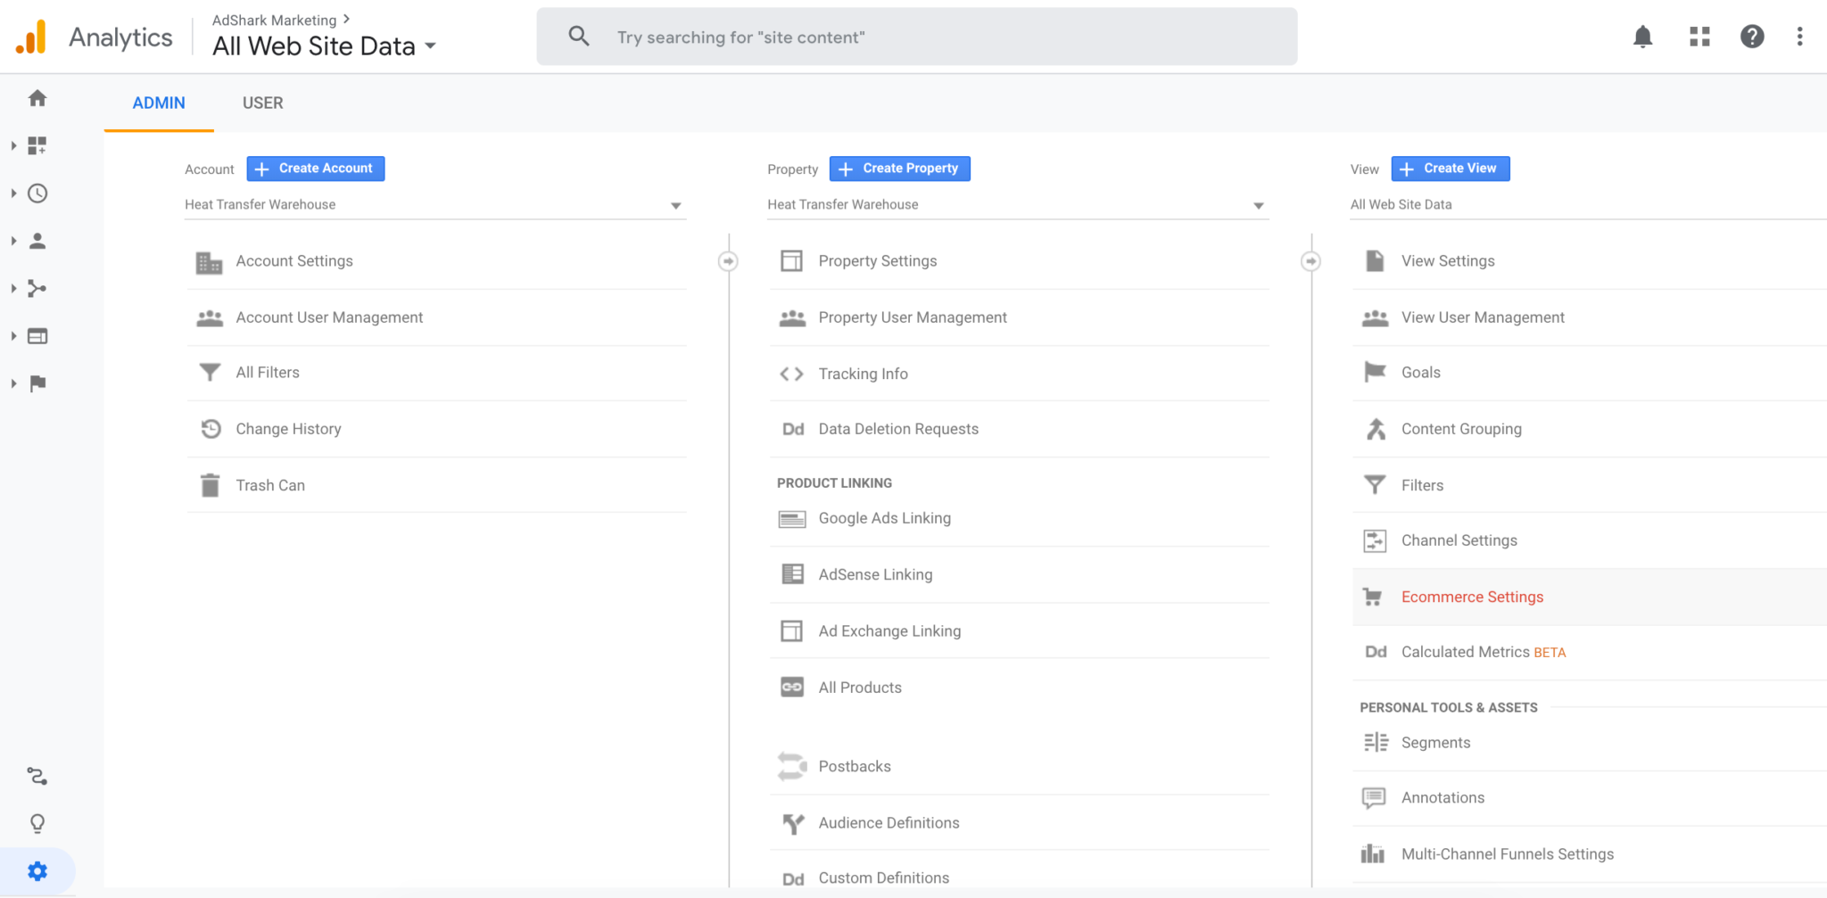
Task: Click the Audience Definitions fork icon
Action: point(792,823)
